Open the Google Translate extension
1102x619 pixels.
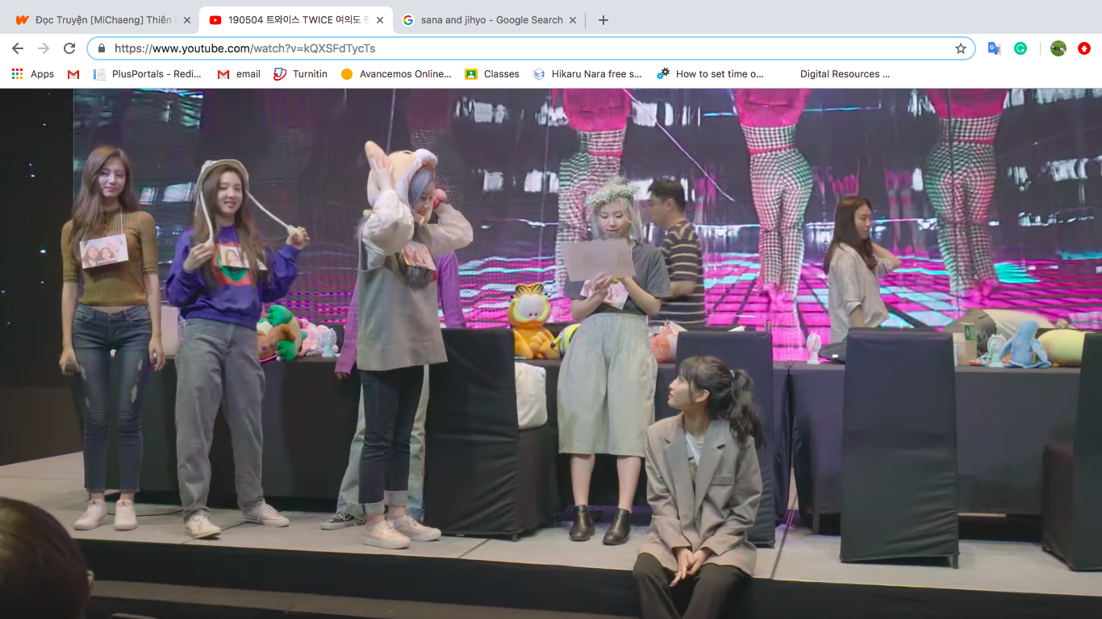point(995,48)
